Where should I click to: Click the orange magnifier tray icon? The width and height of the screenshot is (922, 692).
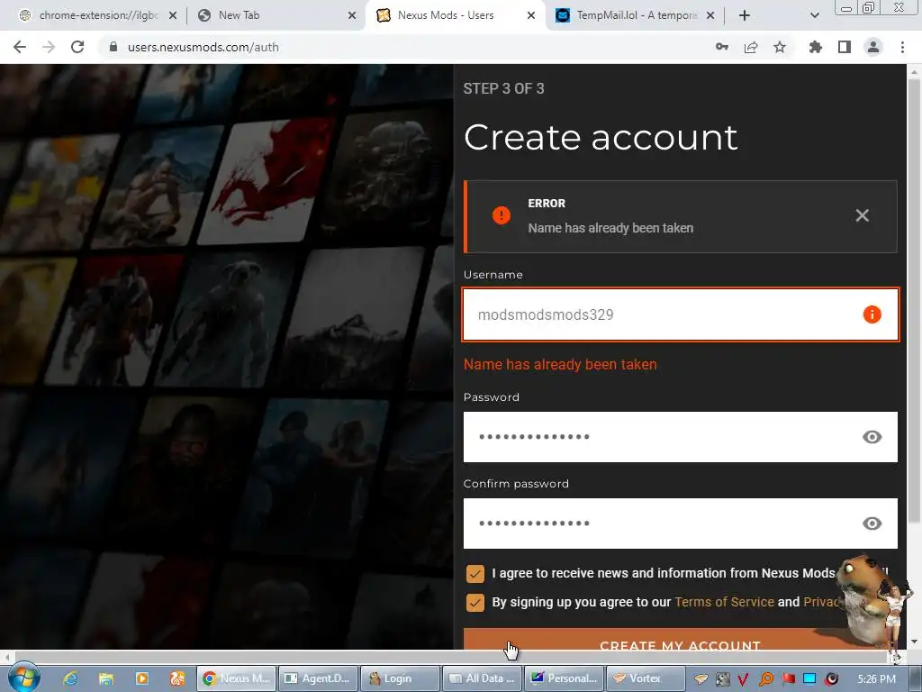point(766,679)
